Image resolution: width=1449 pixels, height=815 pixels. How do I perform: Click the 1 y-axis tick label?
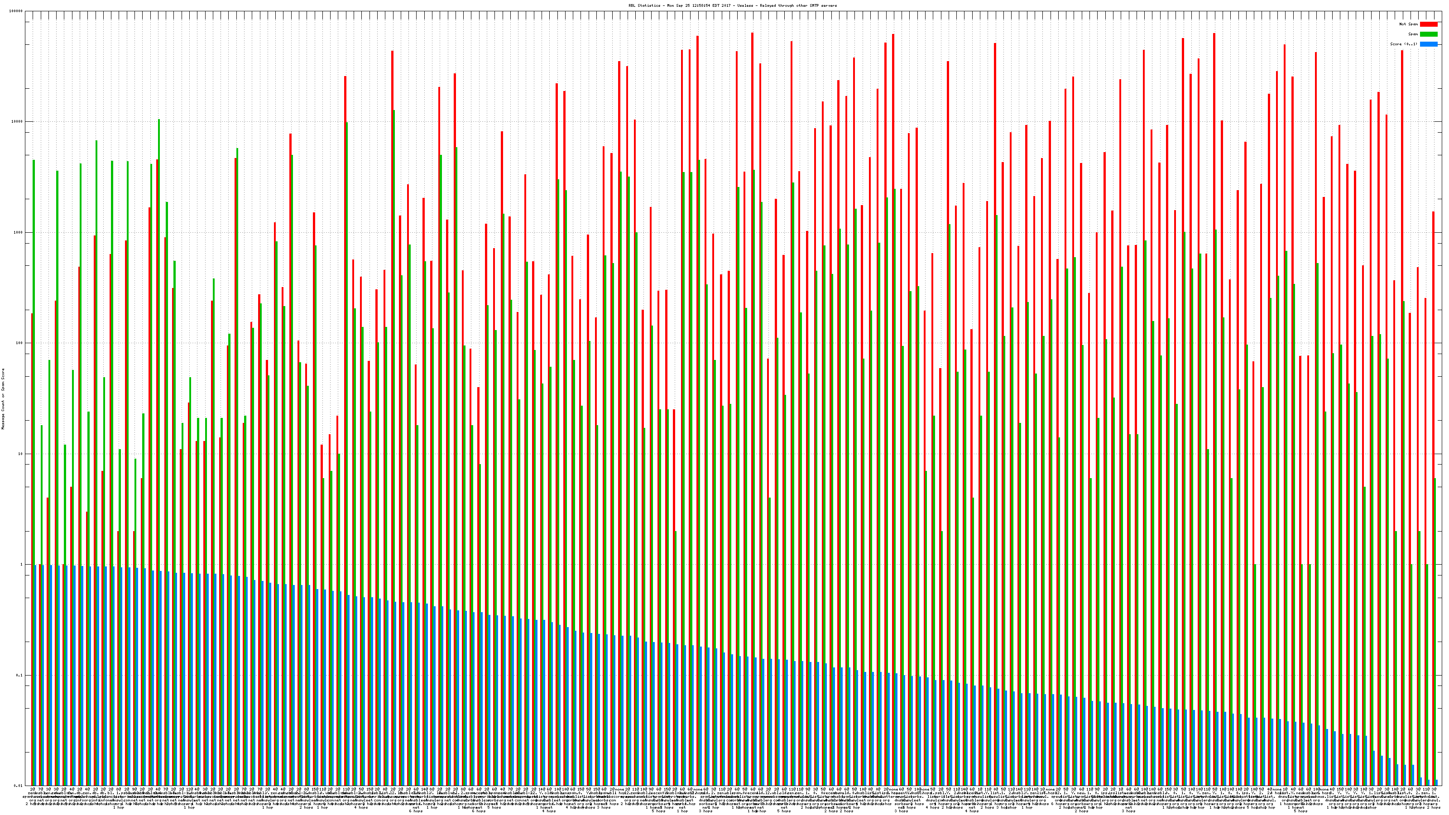22,564
